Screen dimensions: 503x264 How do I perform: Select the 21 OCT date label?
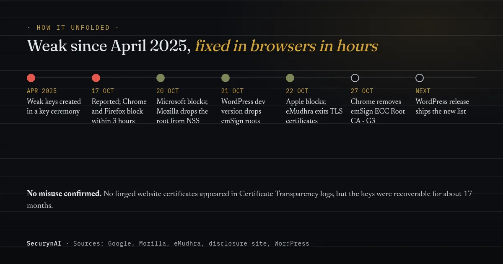pos(232,91)
